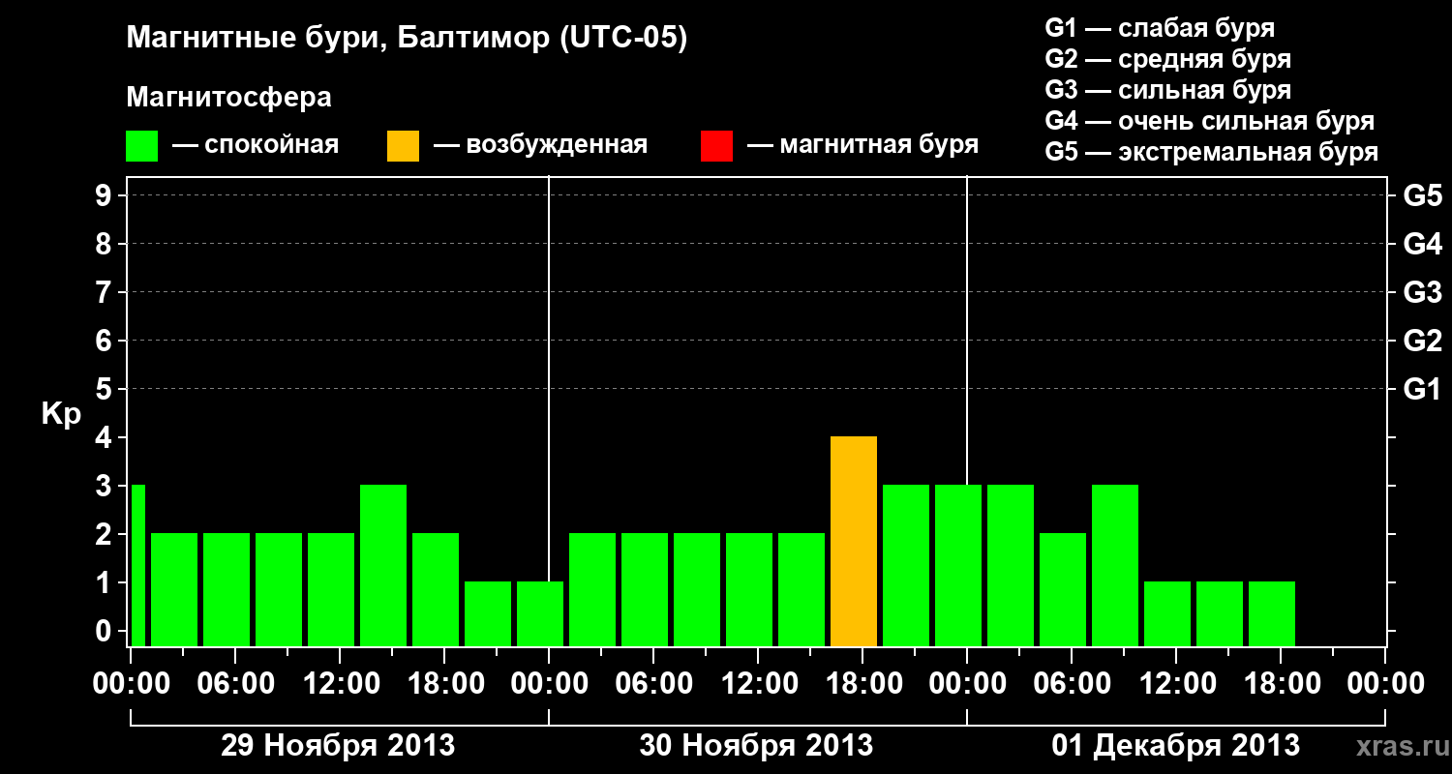
Task: Click the '18:00' time label for 30 November
Action: point(862,684)
